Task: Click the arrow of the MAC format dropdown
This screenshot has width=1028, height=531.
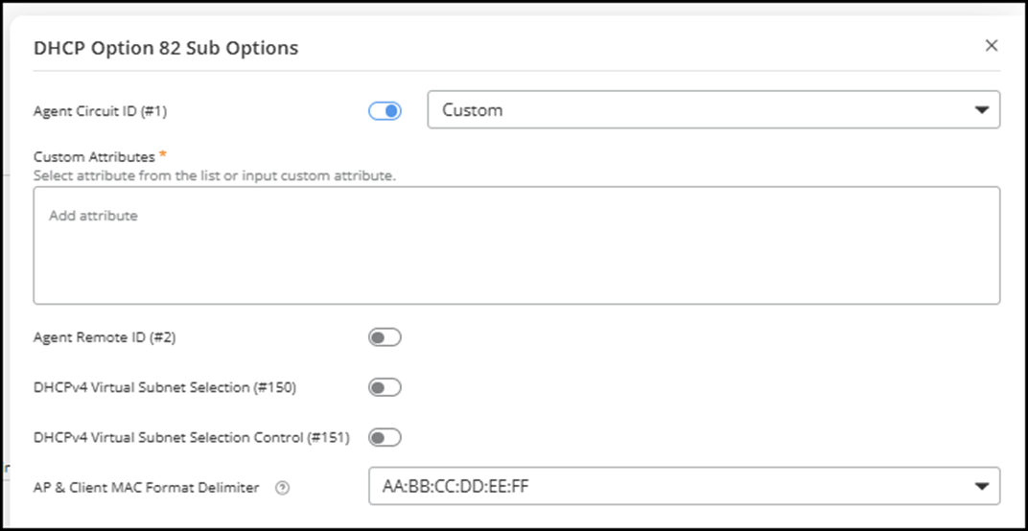Action: coord(981,487)
